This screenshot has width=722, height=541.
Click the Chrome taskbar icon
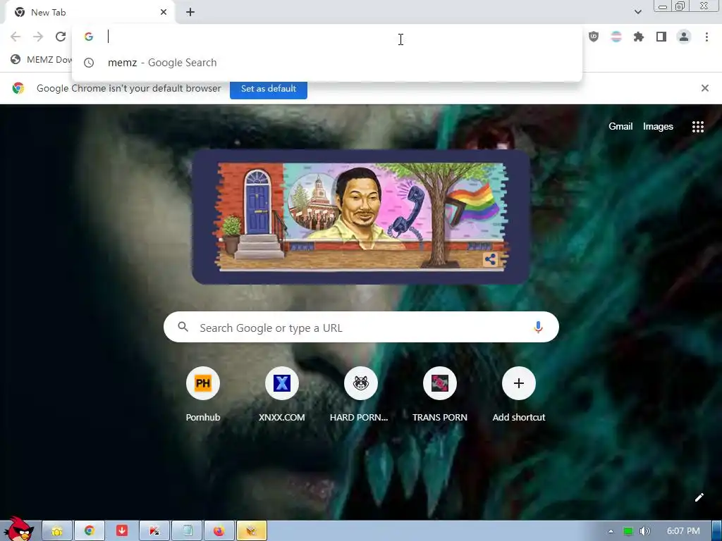90,531
